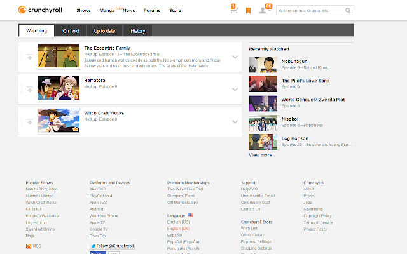
Task: Switch to the History tab
Action: click(137, 31)
